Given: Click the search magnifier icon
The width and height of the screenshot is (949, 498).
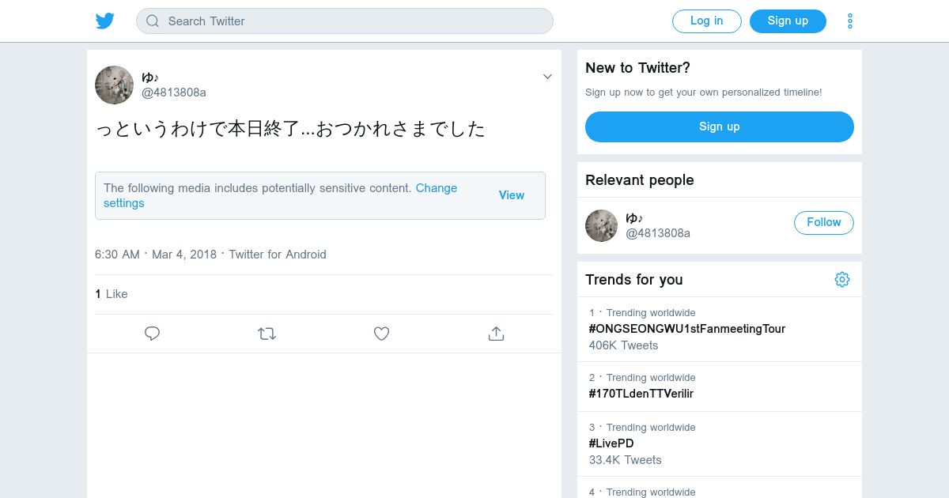Looking at the screenshot, I should [153, 21].
